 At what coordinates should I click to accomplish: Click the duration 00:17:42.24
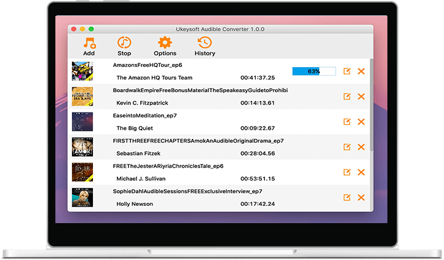258,203
